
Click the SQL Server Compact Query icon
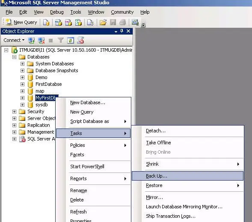point(90,22)
